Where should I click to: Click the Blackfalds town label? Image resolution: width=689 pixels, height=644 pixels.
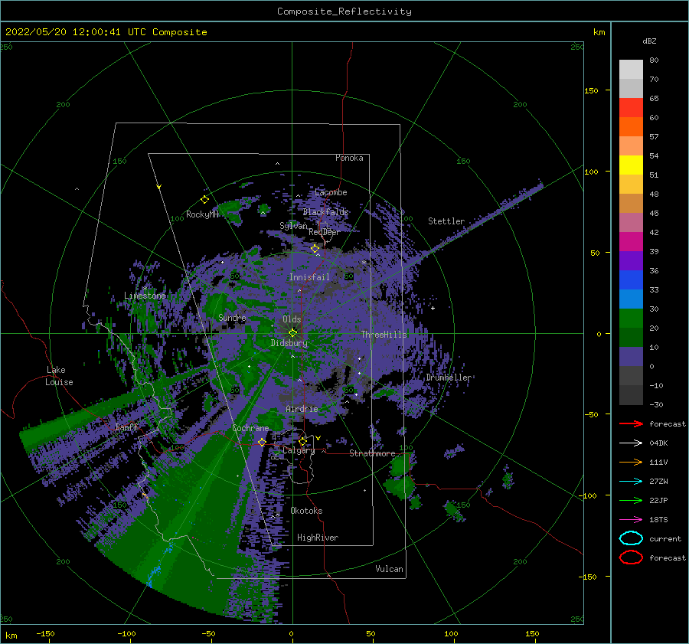coord(325,212)
